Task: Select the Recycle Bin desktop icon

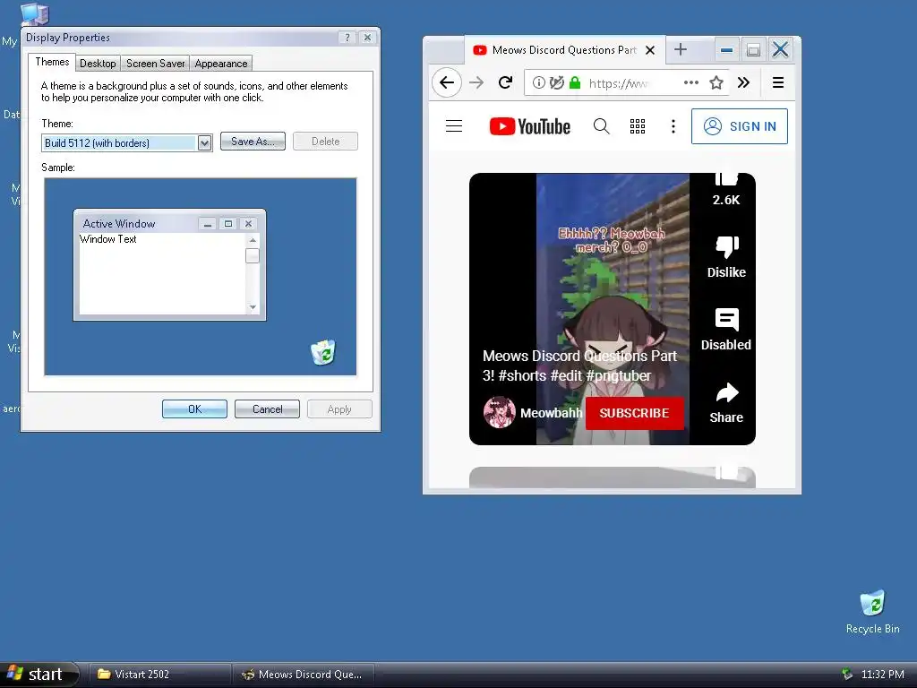Action: click(x=872, y=611)
